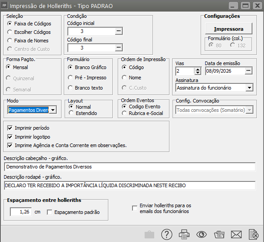264x242 pixels.
Task: Open the Código inicial lookup ellipsis button
Action: [x=119, y=31]
